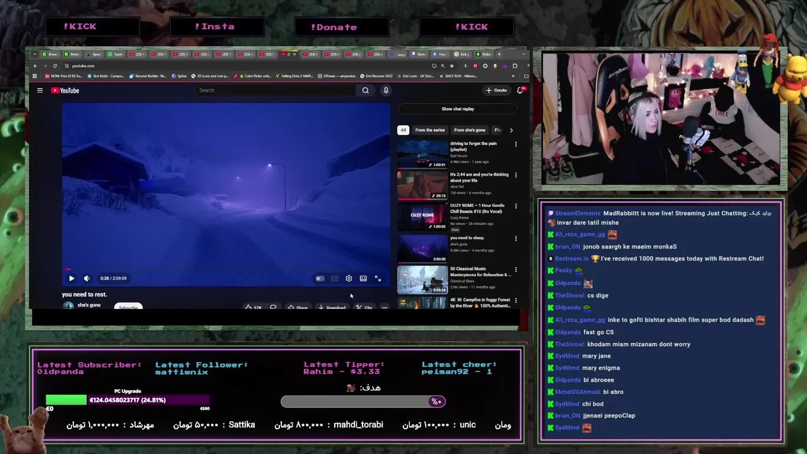This screenshot has height=454, width=807.
Task: Open options for It's 2:44 am video
Action: point(516,175)
